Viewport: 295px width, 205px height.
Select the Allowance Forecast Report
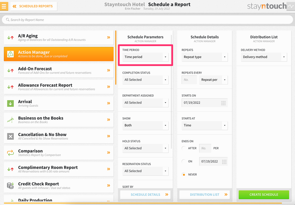pyautogui.click(x=59, y=87)
